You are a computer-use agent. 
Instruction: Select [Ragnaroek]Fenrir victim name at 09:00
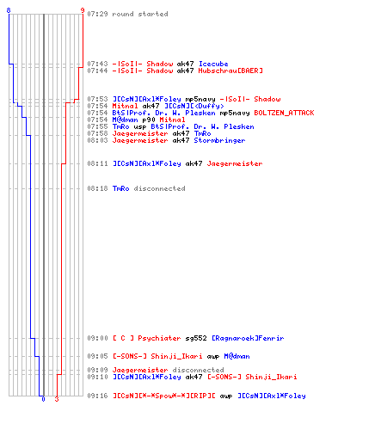coord(248,338)
